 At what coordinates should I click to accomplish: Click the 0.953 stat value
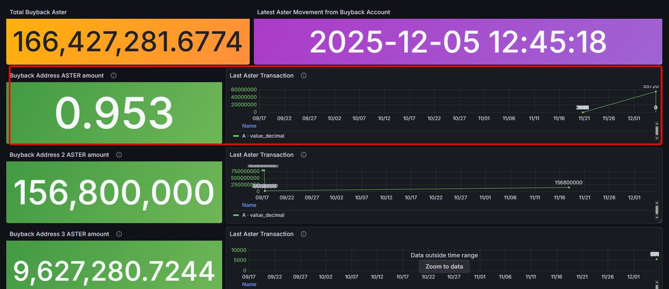[114, 114]
